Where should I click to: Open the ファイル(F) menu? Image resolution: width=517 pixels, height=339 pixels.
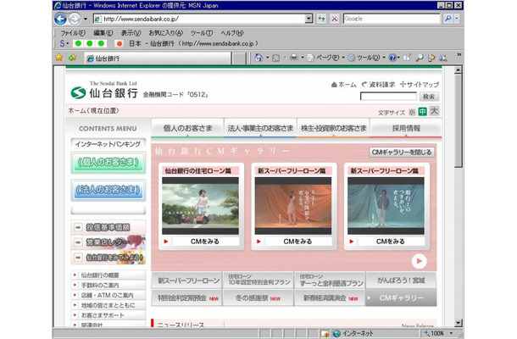pos(73,33)
